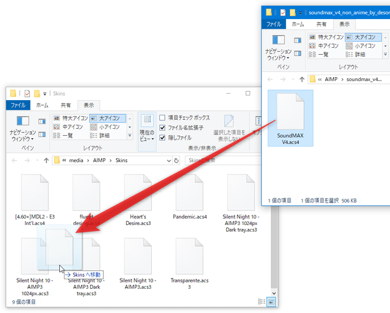The width and height of the screenshot is (390, 313).
Task: Toggle details pane icon in soundmax window
Action: pos(298,54)
